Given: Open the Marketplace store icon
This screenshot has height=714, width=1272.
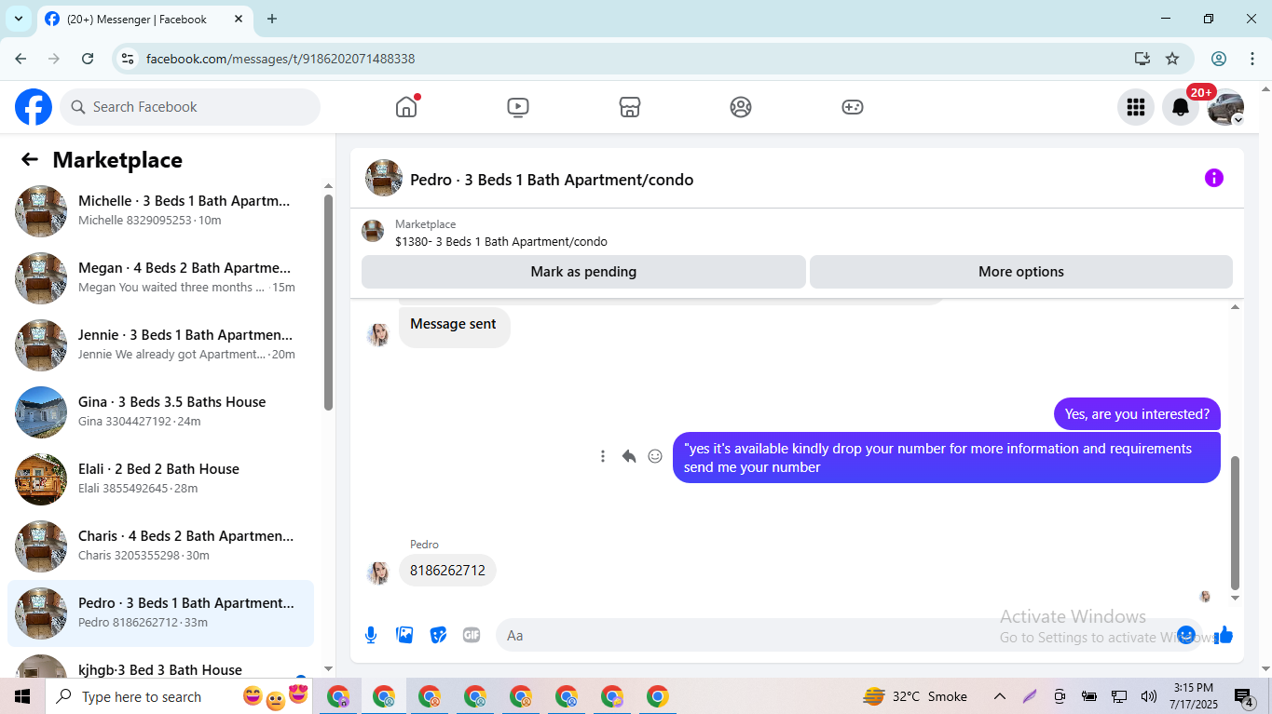Looking at the screenshot, I should [x=630, y=107].
